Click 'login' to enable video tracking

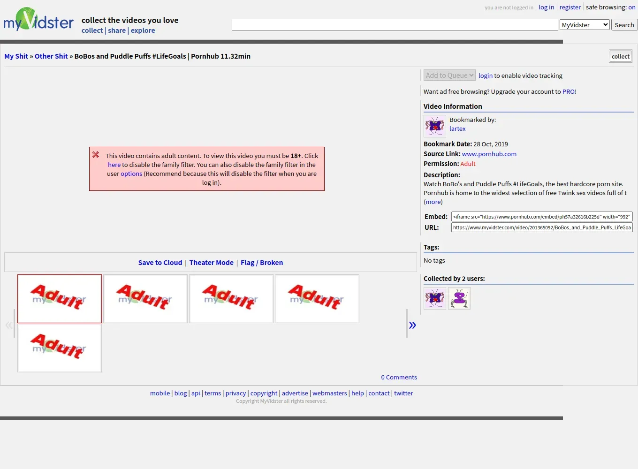tap(486, 76)
